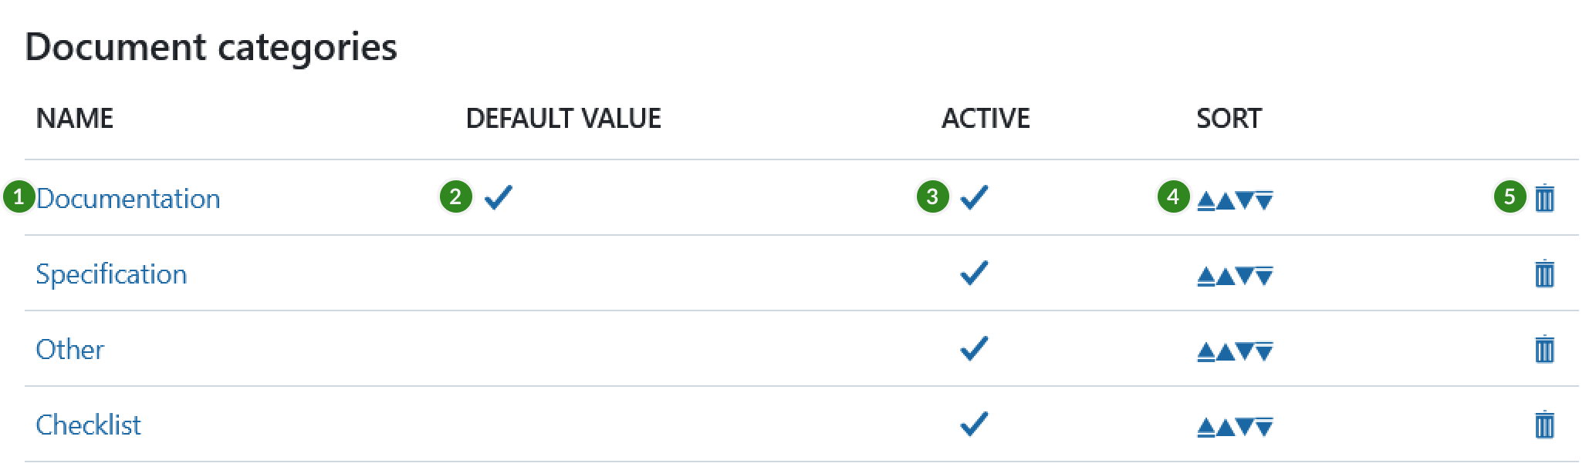The width and height of the screenshot is (1596, 470).
Task: Delete the Documentation category
Action: (1544, 199)
